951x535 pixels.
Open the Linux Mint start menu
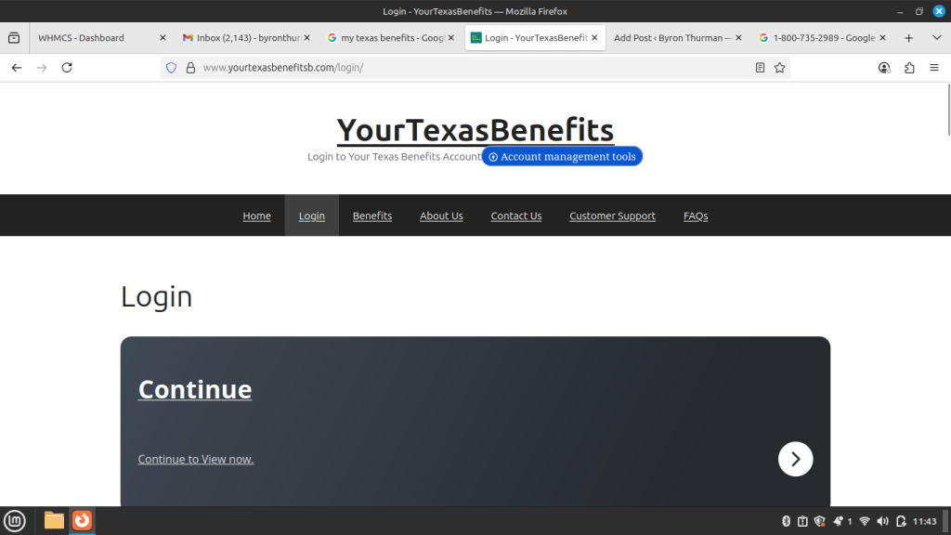click(x=14, y=521)
